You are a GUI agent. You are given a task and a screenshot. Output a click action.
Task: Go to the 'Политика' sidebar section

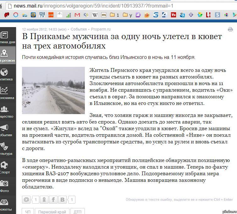coord(8,74)
